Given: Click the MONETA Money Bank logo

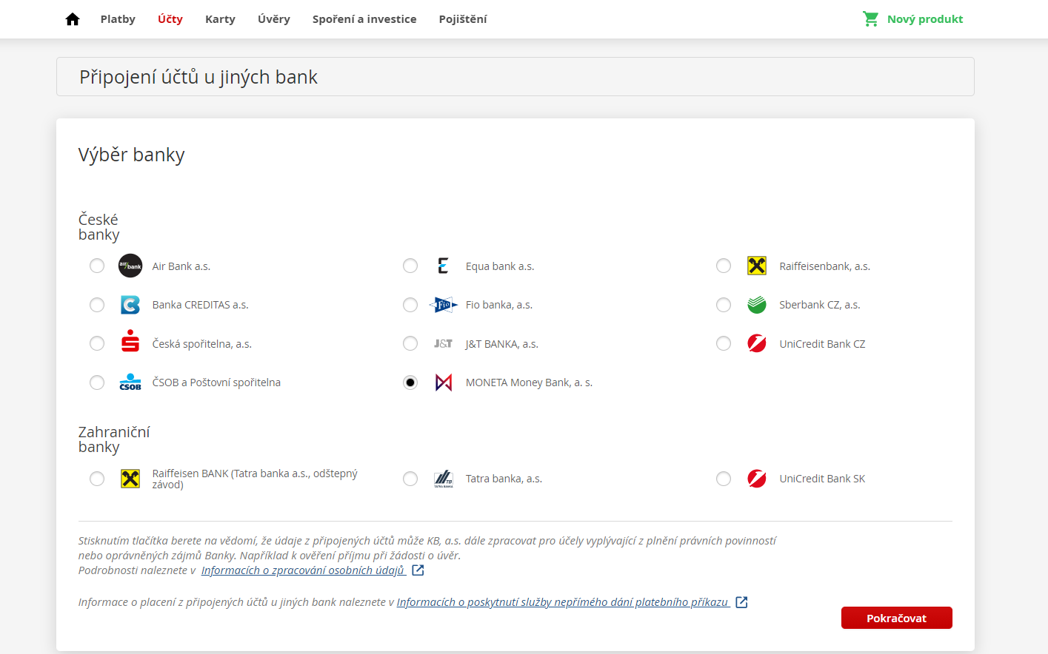Looking at the screenshot, I should coord(444,382).
